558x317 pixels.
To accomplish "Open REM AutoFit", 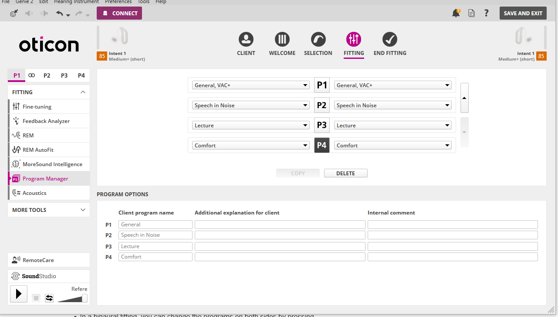I will [x=49, y=150].
